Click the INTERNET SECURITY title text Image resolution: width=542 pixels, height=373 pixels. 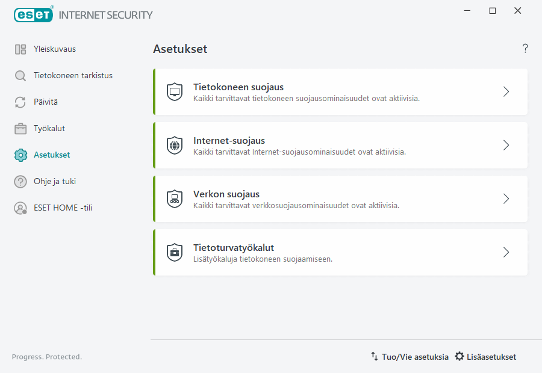click(x=105, y=15)
